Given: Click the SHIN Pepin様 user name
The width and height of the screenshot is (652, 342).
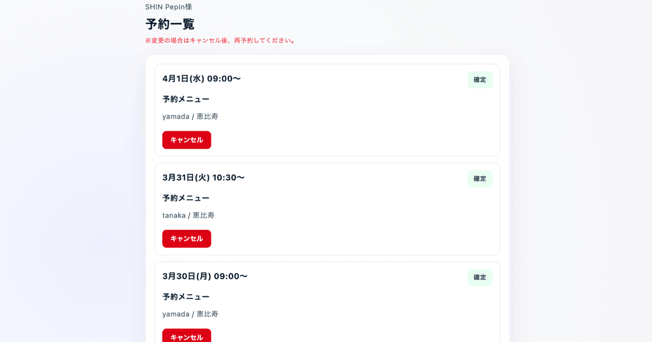Looking at the screenshot, I should [168, 7].
